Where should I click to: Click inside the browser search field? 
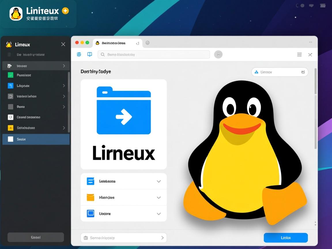tap(154, 54)
